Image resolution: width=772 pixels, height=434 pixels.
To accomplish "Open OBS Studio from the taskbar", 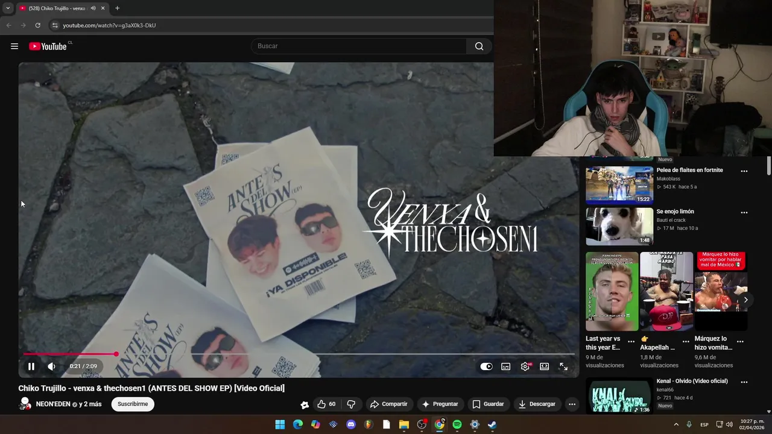I will pos(422,424).
